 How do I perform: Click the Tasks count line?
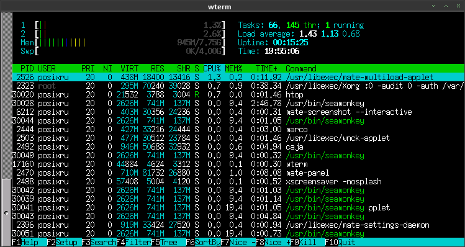point(301,25)
